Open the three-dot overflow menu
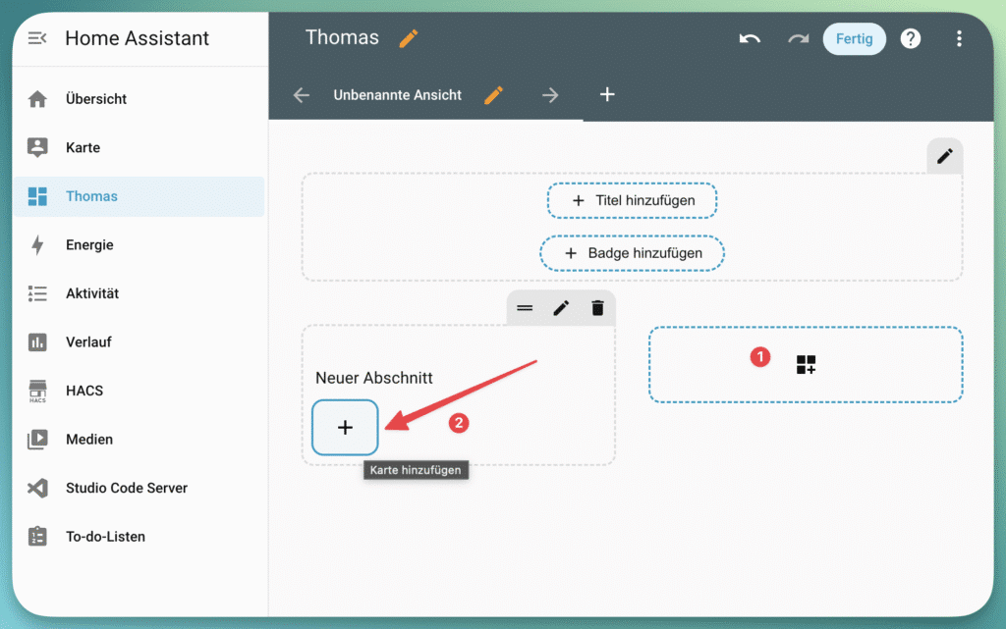The height and width of the screenshot is (629, 1006). click(959, 38)
